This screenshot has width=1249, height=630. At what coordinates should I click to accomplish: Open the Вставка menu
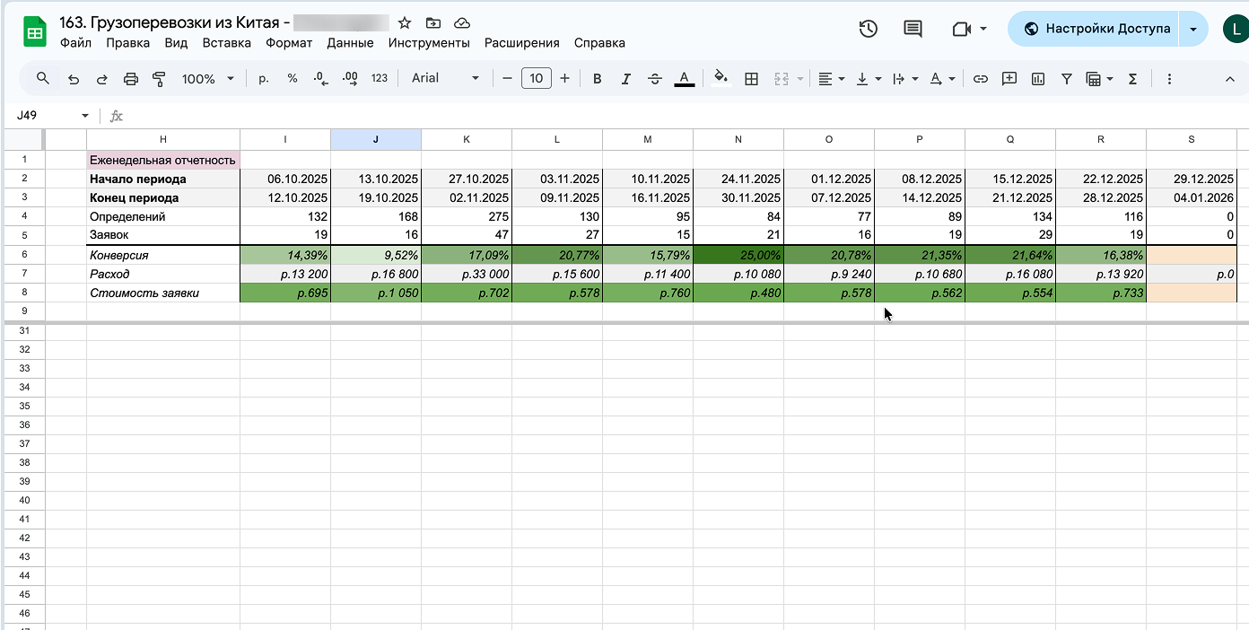(x=226, y=43)
